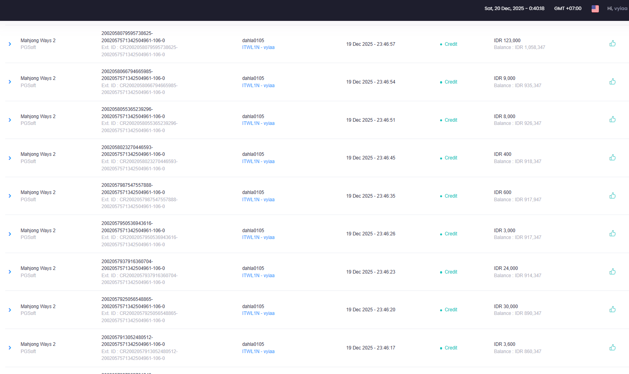This screenshot has height=374, width=629.
Task: Expand the 23:46:57 Mahjong Ways 2 row
Action: (x=10, y=44)
